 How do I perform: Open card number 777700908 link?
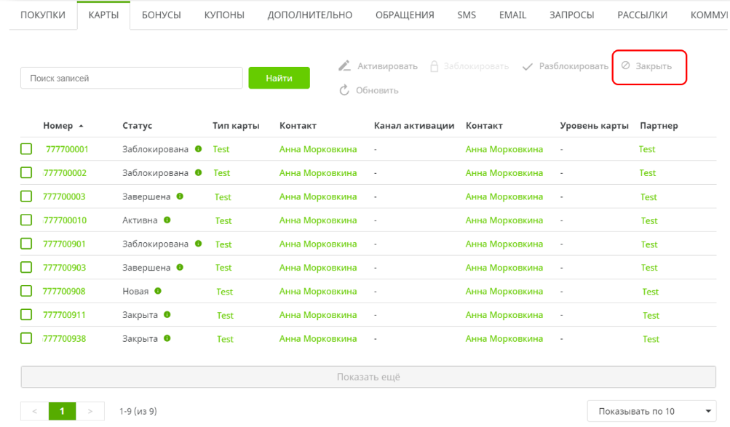pos(64,291)
